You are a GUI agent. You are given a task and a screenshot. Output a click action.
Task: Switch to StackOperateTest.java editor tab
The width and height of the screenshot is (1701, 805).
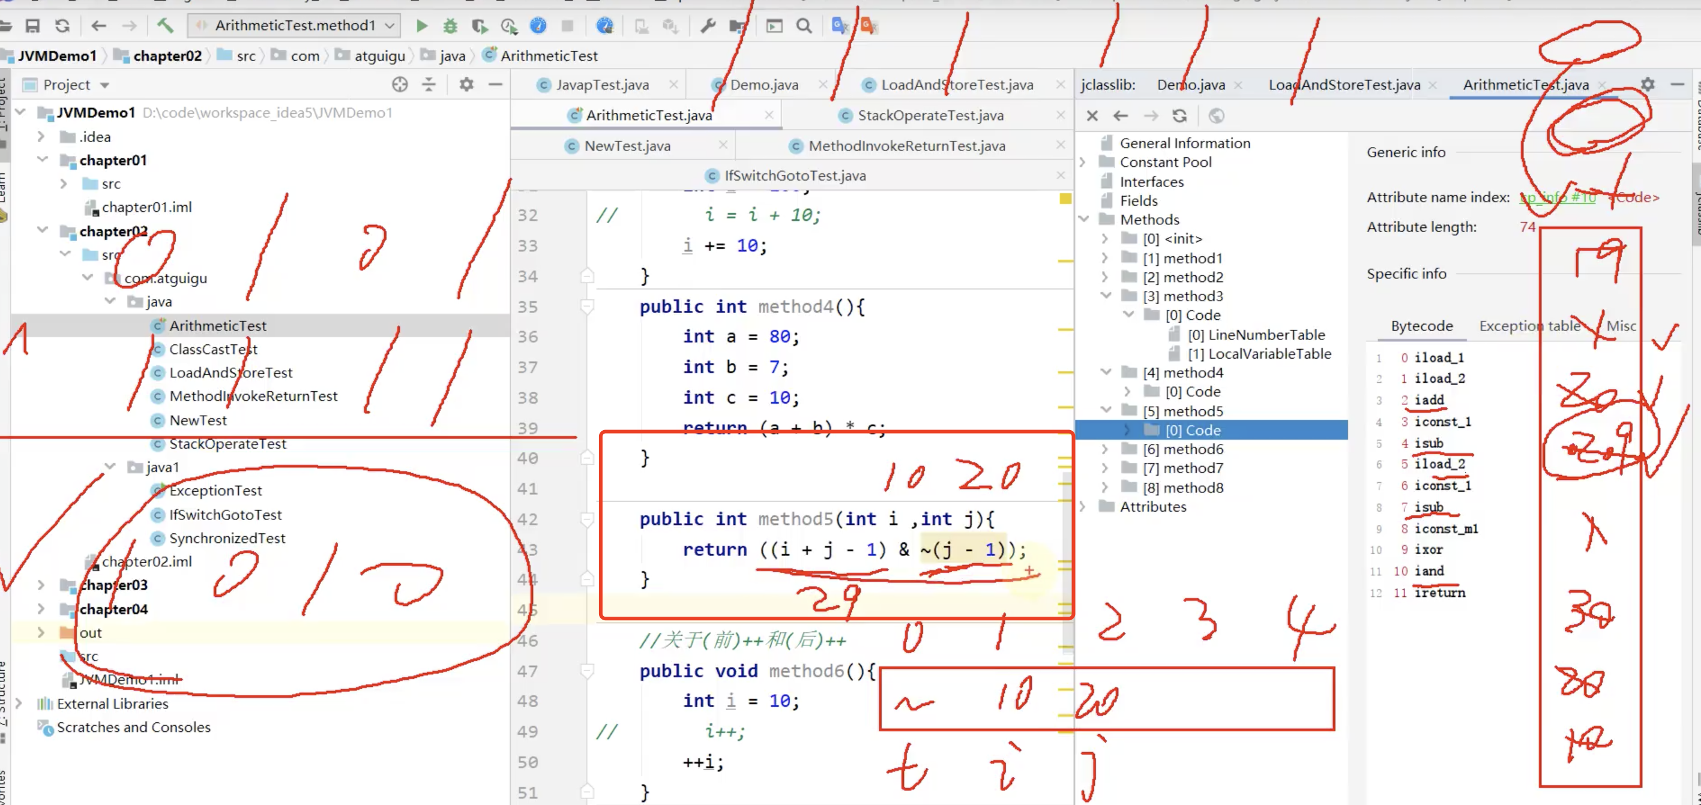930,115
